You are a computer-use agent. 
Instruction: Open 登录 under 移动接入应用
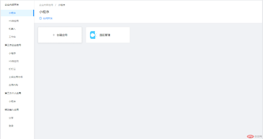click(x=11, y=126)
